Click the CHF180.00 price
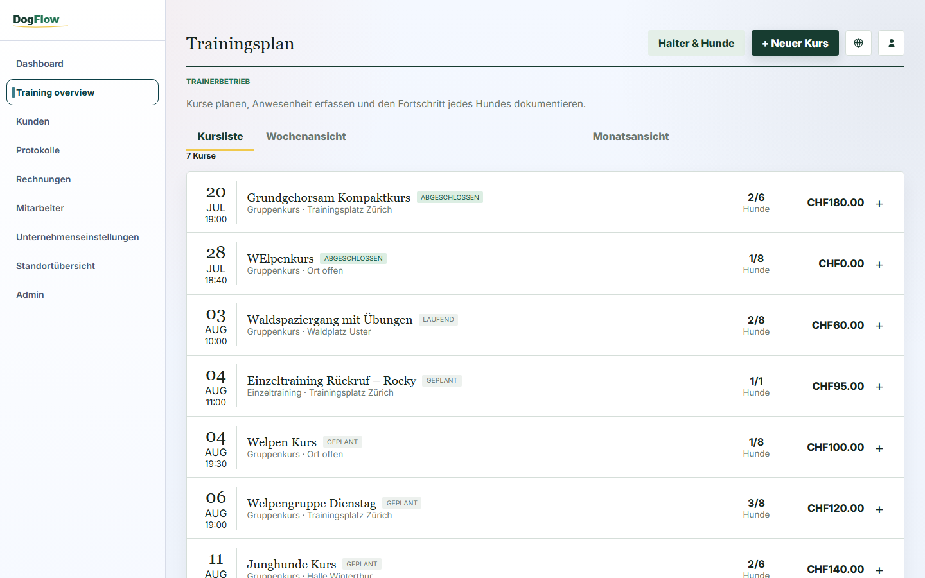 [x=835, y=202]
